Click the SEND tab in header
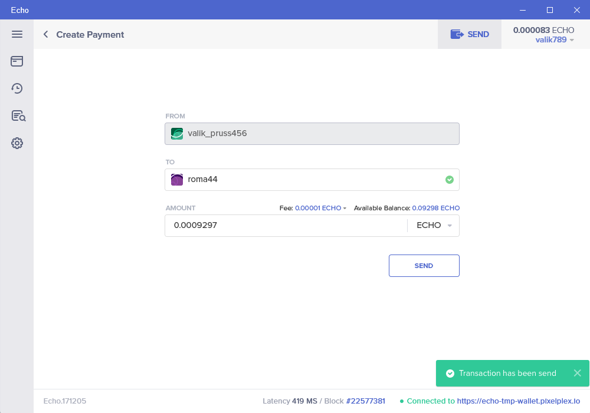 pos(470,34)
